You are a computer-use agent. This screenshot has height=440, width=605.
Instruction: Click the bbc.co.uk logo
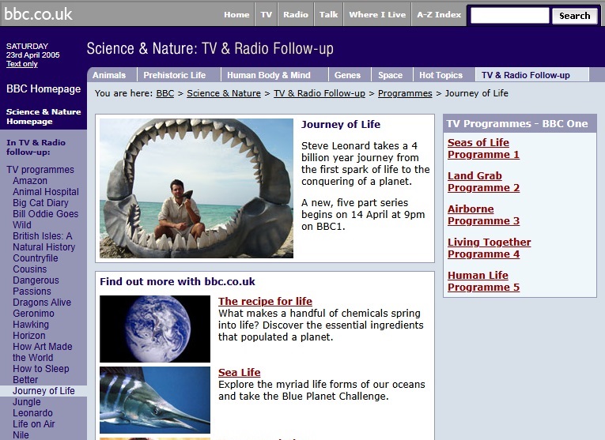[38, 14]
